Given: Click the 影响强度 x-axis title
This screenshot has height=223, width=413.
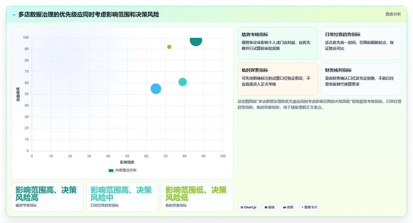Looking at the screenshot, I should point(127,162).
